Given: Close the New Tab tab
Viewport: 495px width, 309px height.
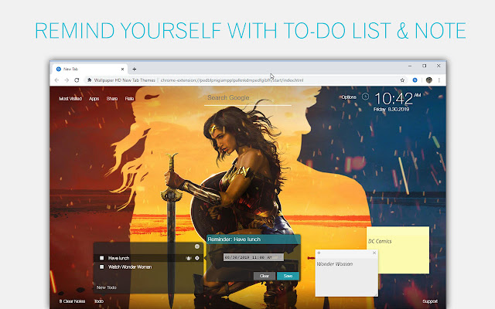Looking at the screenshot, I should [122, 69].
